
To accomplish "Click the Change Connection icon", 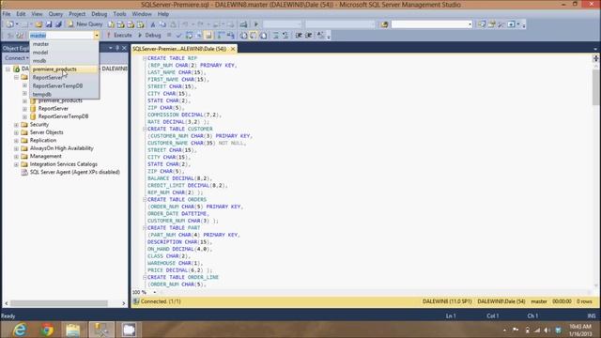I will [20, 36].
